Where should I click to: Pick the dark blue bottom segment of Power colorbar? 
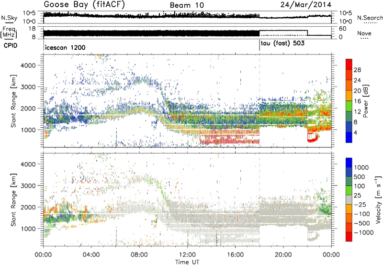[349, 137]
